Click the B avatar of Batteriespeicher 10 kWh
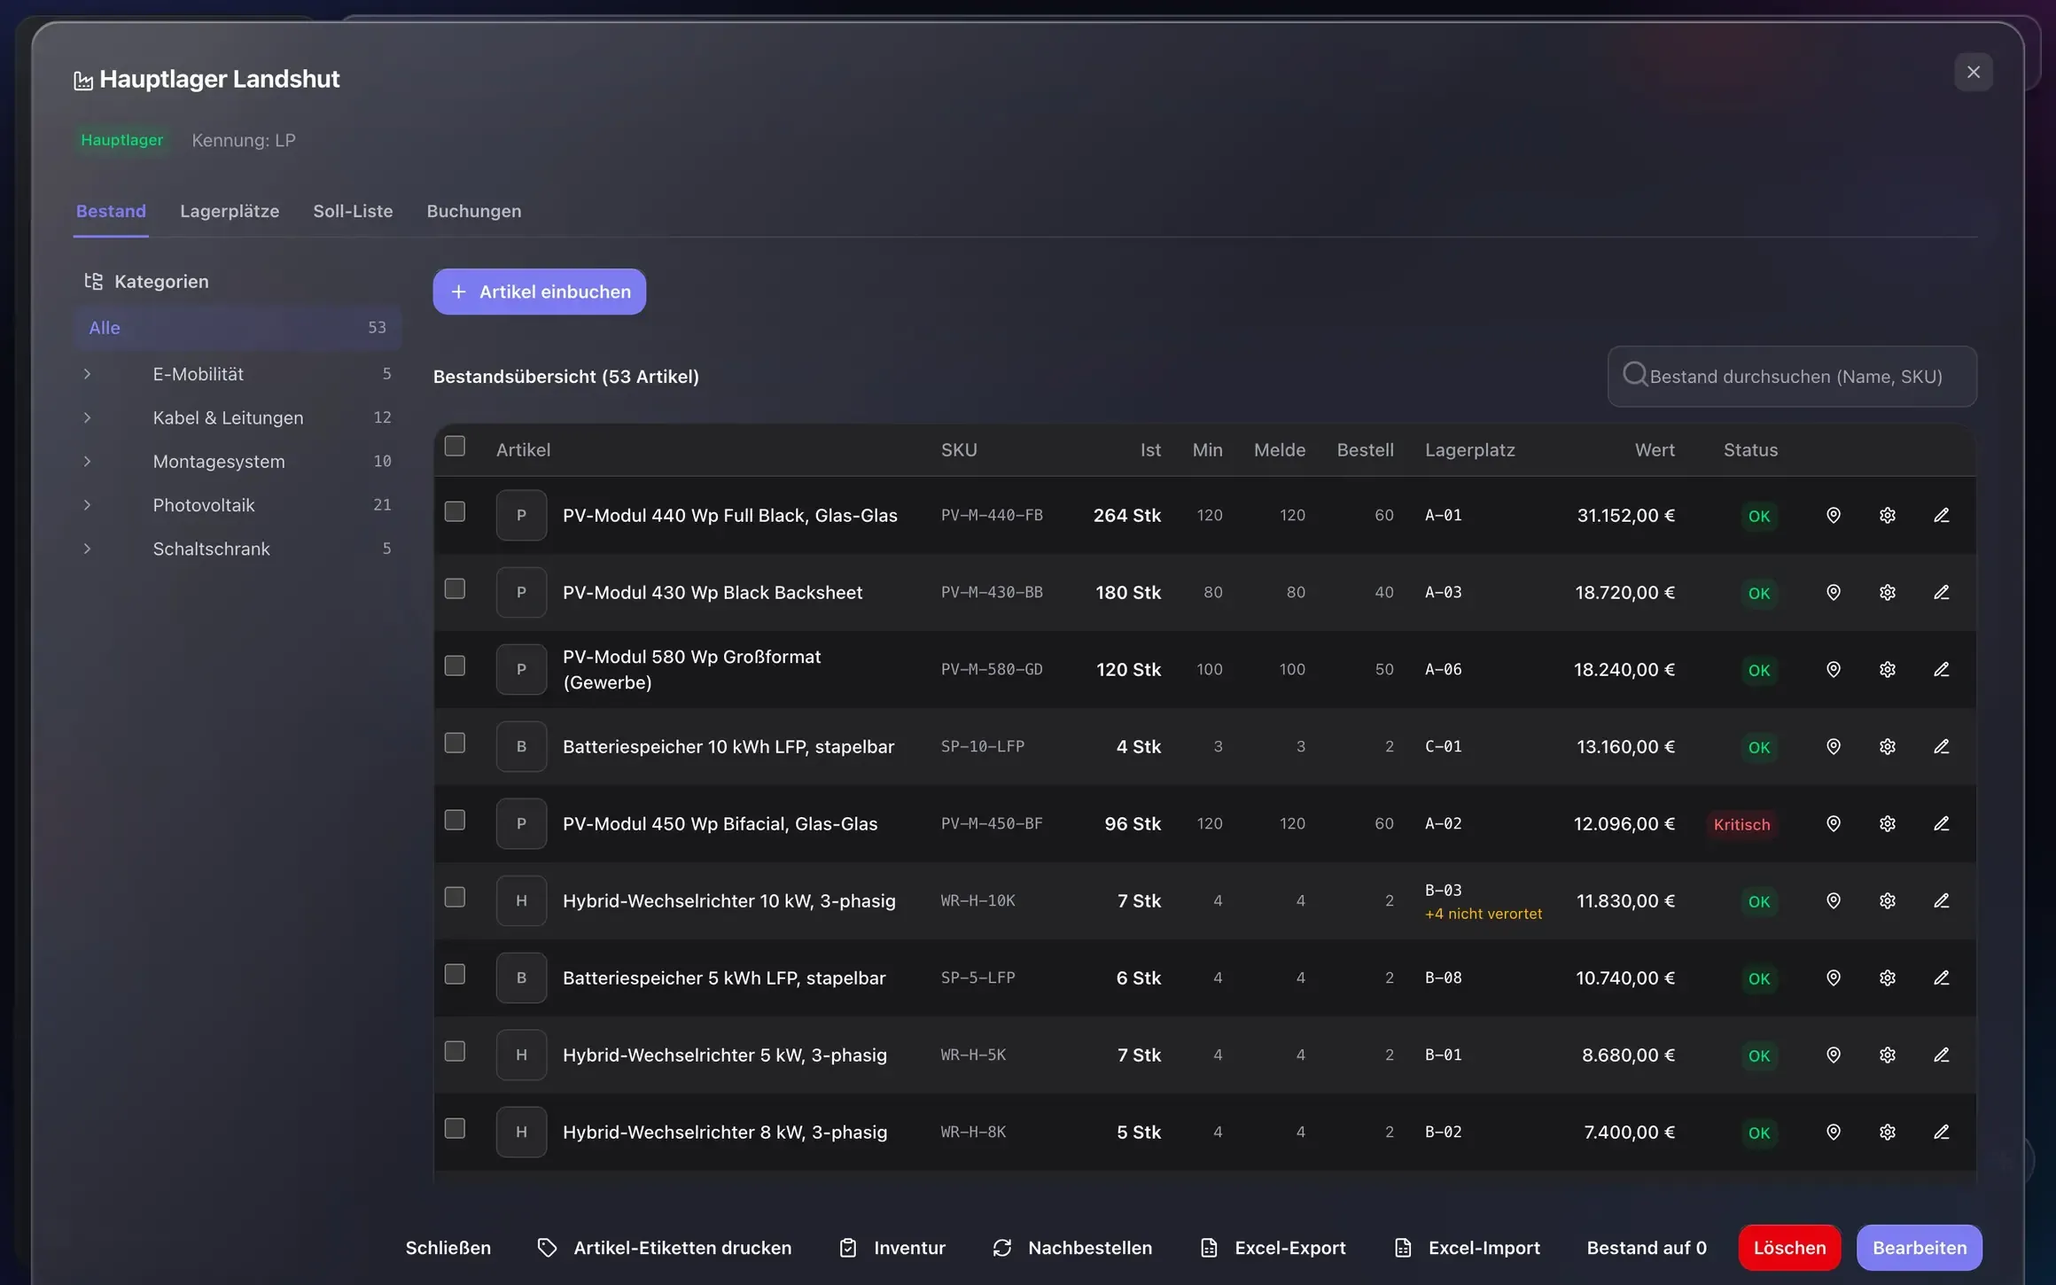This screenshot has width=2056, height=1285. 521,746
